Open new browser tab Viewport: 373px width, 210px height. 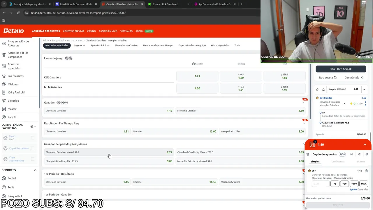(x=242, y=4)
